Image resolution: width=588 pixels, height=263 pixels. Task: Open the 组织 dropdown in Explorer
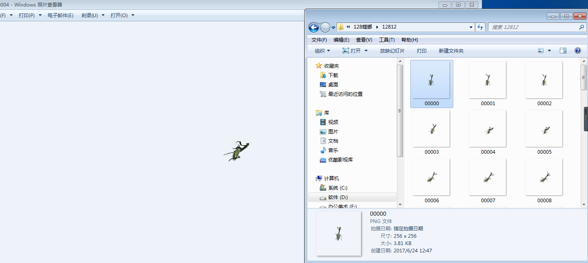point(323,51)
